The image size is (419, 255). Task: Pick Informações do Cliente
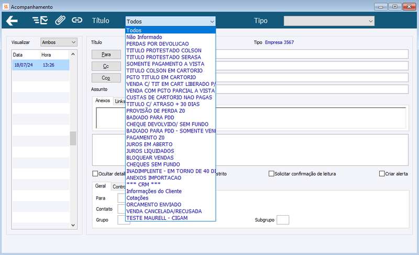click(x=171, y=191)
